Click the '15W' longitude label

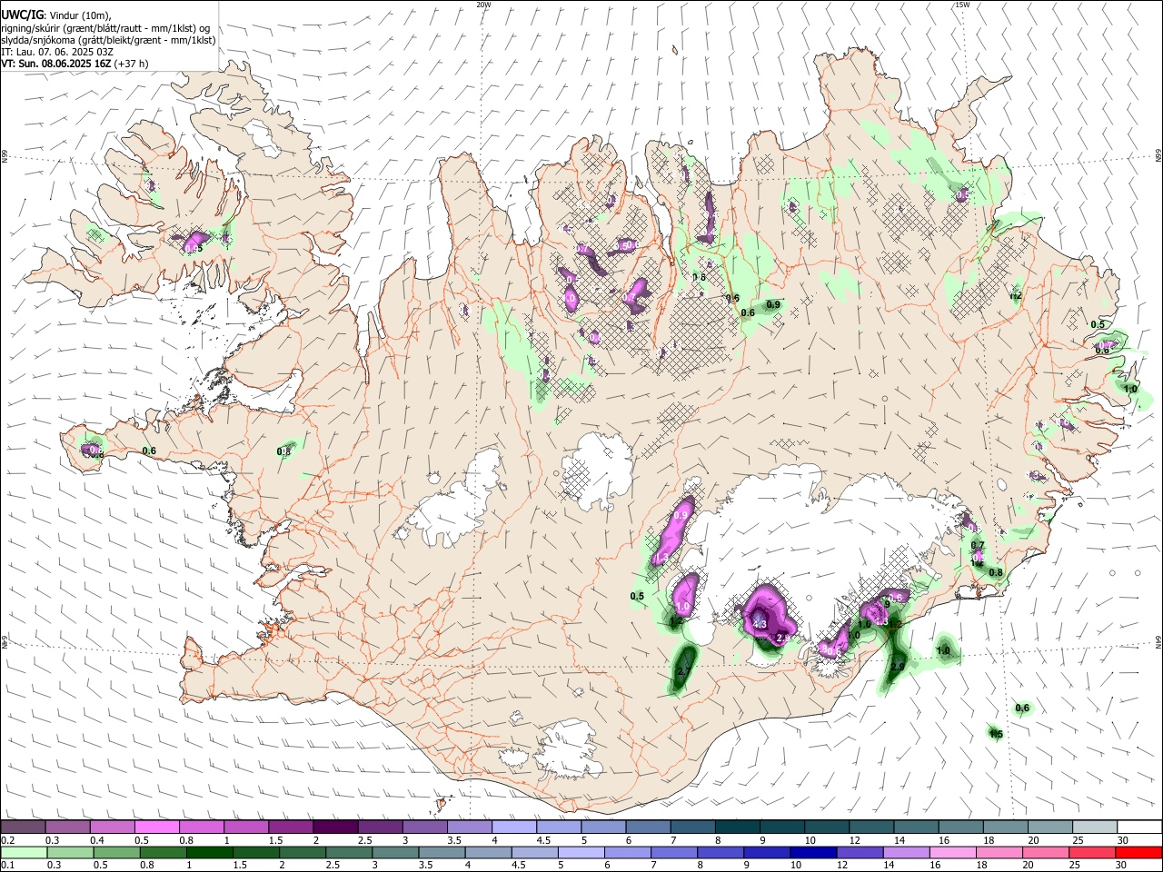point(962,5)
